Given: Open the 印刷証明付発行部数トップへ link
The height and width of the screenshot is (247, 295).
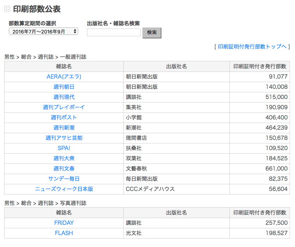Looking at the screenshot, I should pos(252,47).
